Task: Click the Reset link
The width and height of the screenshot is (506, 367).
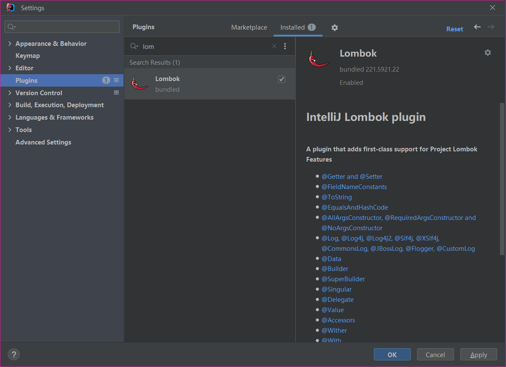Action: [455, 29]
